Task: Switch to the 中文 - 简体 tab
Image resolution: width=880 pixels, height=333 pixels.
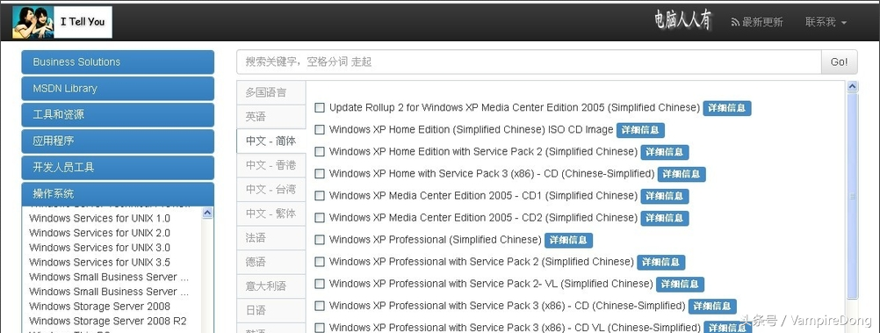Action: (271, 141)
